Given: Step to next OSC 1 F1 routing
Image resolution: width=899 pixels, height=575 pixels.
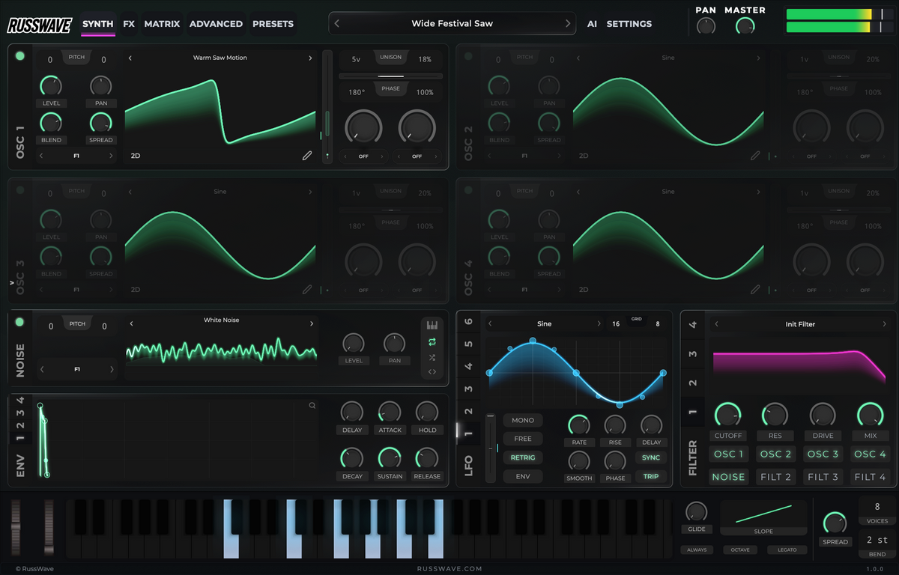Looking at the screenshot, I should 112,156.
